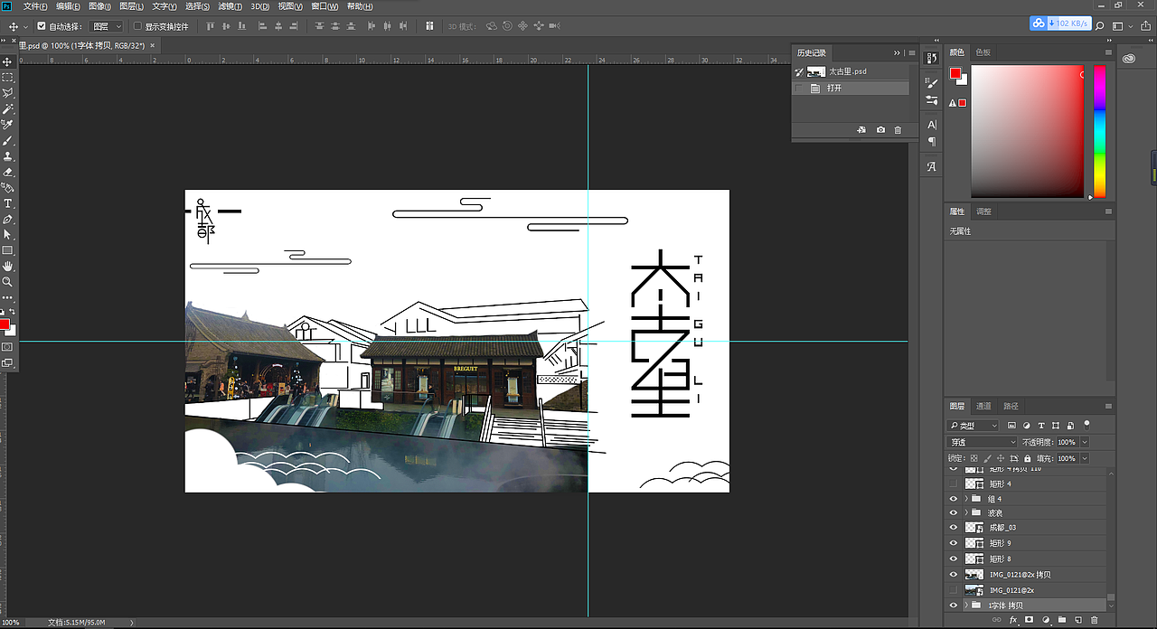The image size is (1157, 629).
Task: Create new snapshot camera icon in History
Action: point(880,130)
